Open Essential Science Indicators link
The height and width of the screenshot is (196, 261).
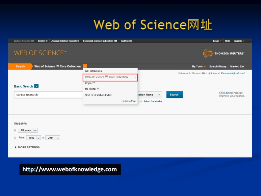tap(100, 41)
